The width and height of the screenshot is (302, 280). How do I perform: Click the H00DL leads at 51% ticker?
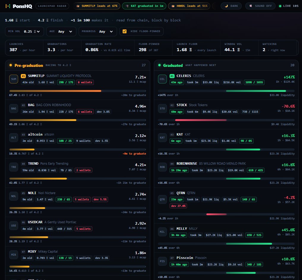(x=189, y=6)
